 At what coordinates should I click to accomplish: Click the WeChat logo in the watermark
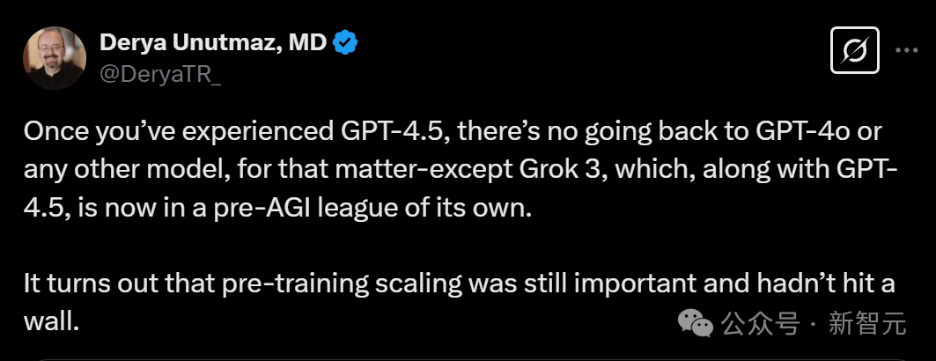point(695,322)
